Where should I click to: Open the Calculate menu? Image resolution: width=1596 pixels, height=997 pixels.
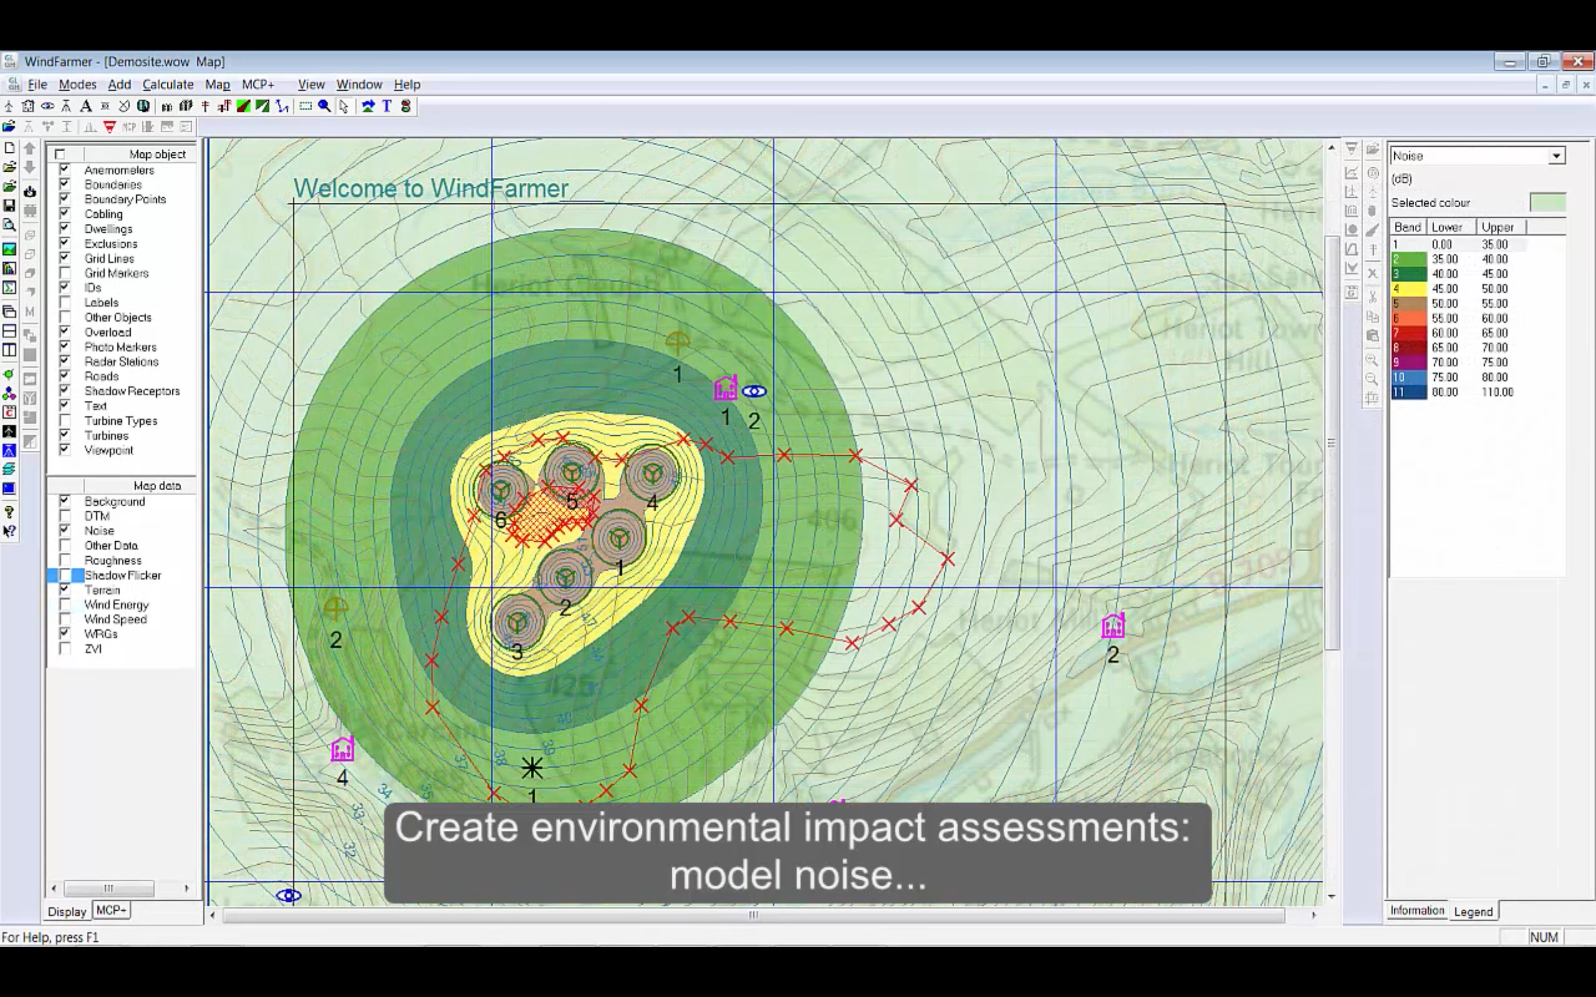[x=167, y=84]
